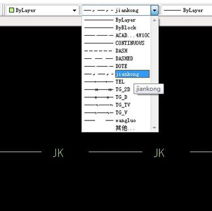
Task: Click the list scrollbar up arrow
Action: coord(154,20)
